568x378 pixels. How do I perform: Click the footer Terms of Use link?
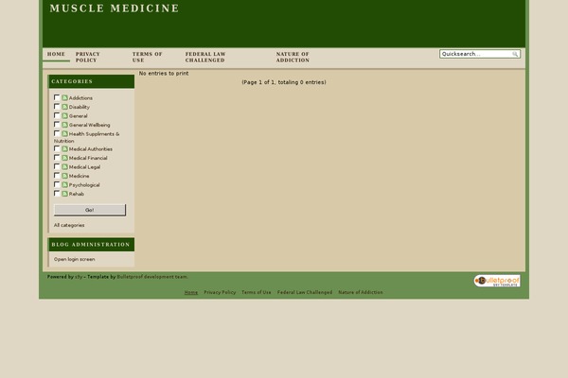(257, 292)
